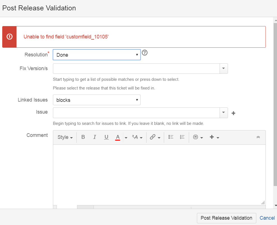
Task: Click the Cancel link
Action: click(267, 218)
